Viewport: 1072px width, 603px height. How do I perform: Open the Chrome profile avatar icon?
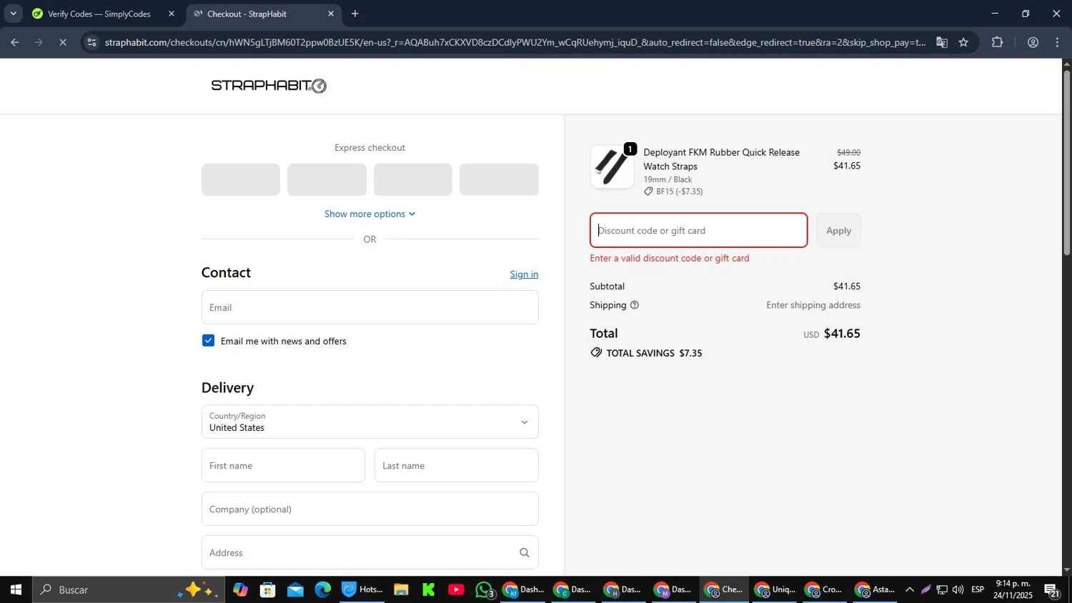point(1033,42)
